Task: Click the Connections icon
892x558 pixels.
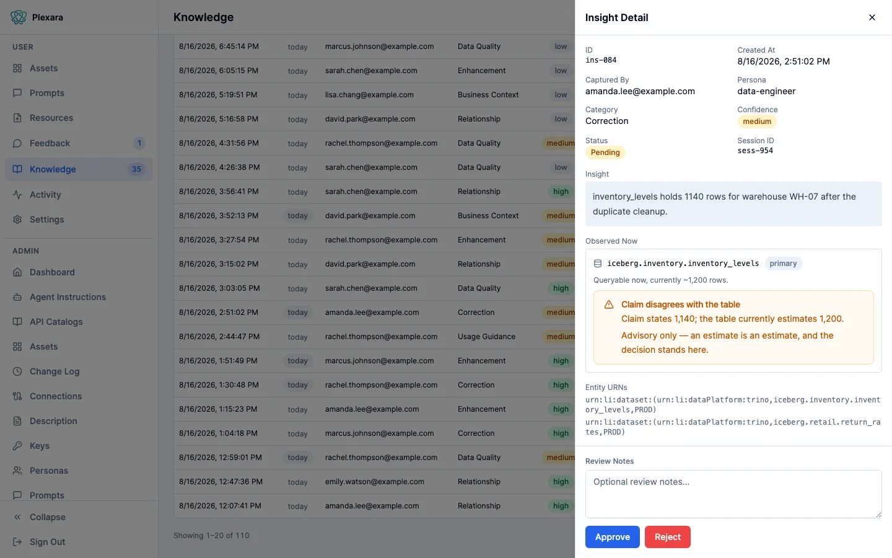Action: click(17, 396)
